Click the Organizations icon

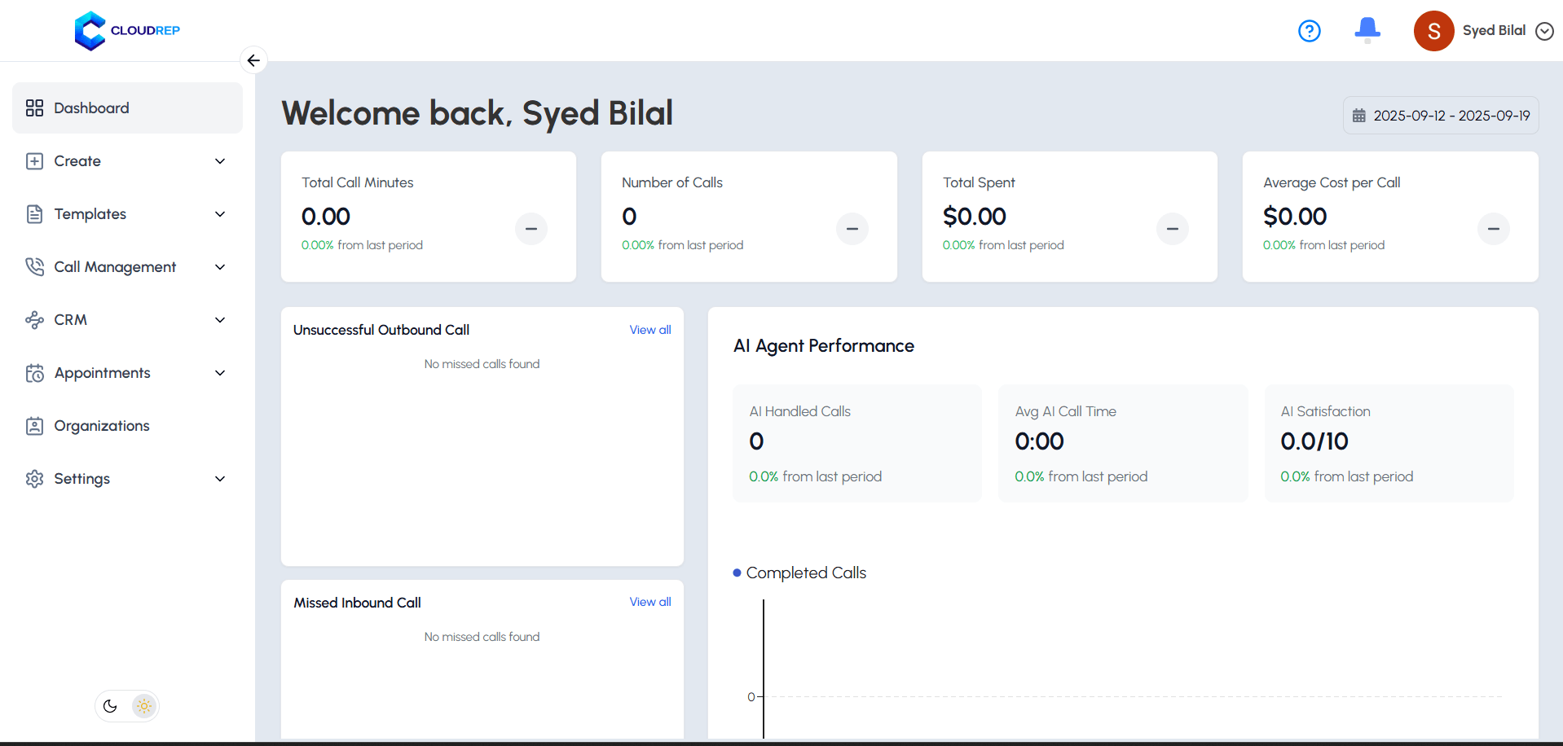click(35, 425)
